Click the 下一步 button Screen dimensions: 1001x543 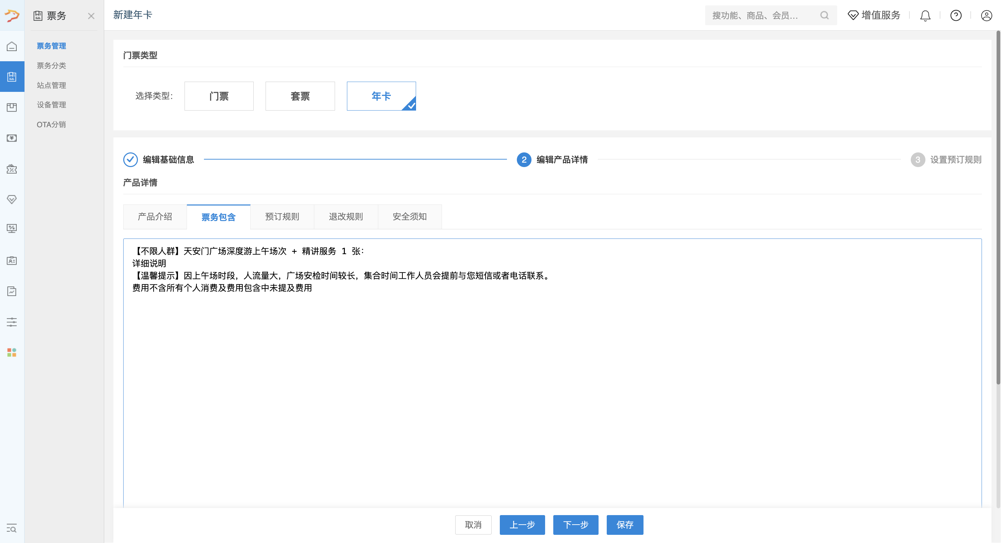[x=575, y=525]
